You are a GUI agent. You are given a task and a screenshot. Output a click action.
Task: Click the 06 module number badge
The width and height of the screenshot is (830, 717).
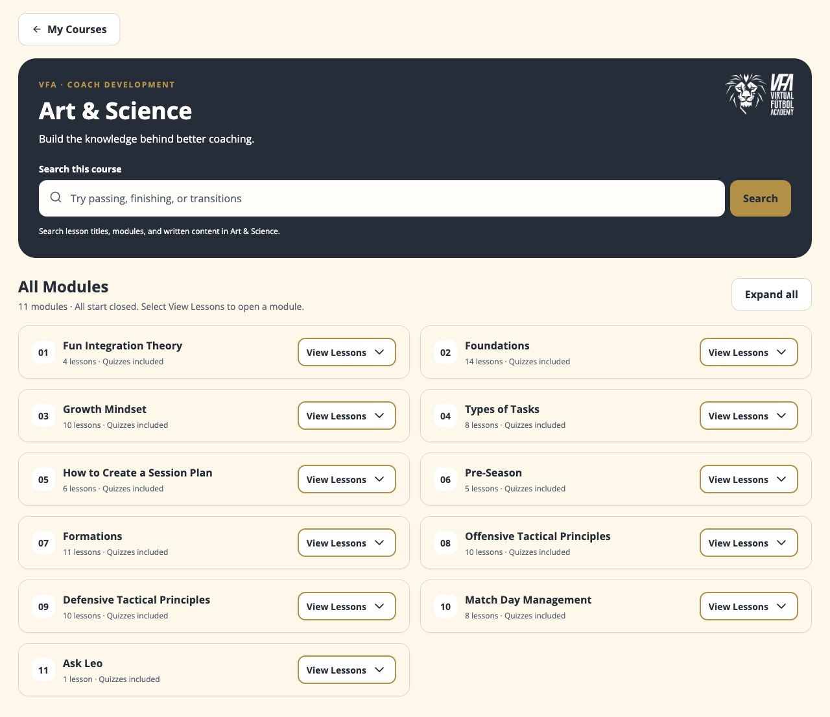coord(445,480)
